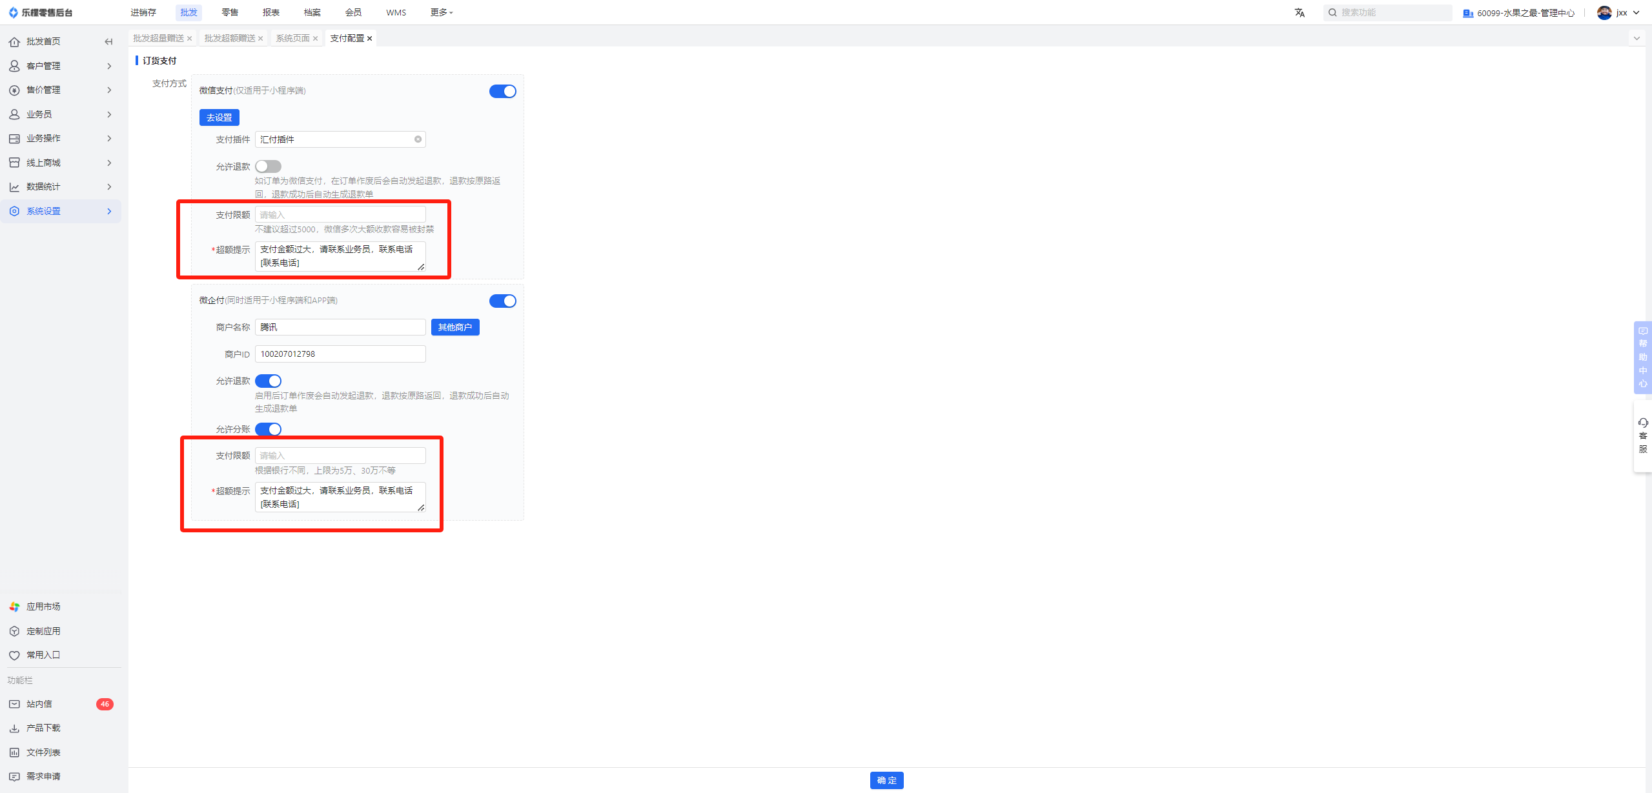Click the sidebar collapse arrow icon
Screen dimensions: 1652x793
click(x=108, y=42)
